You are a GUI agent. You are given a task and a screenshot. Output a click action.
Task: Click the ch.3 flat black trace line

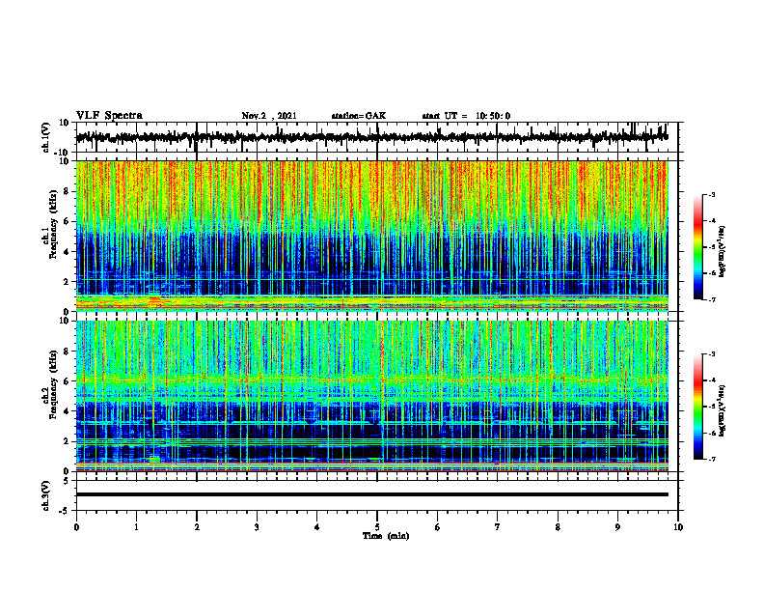coord(372,494)
